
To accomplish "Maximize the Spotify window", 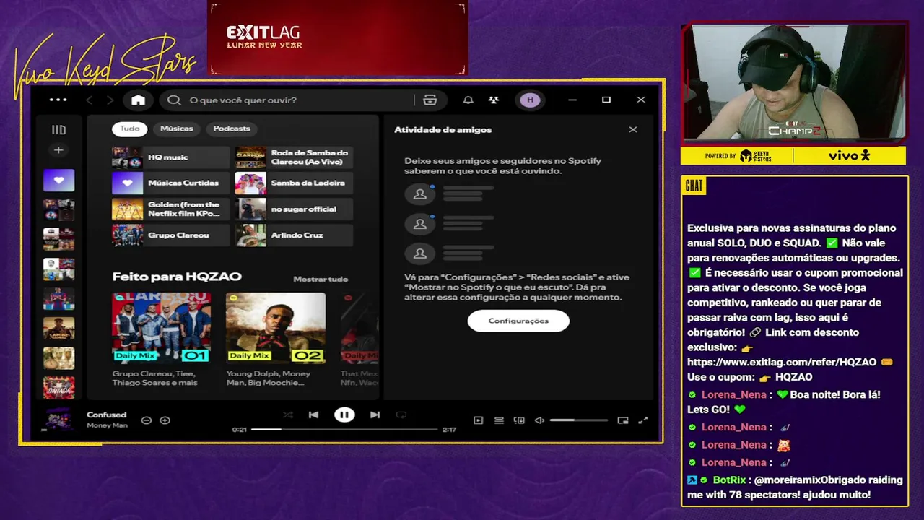I will 606,100.
